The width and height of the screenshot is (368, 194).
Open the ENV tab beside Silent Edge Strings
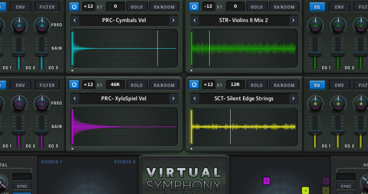tap(339, 85)
